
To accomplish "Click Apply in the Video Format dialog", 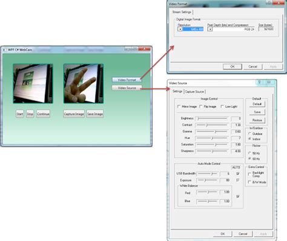I will [x=273, y=66].
